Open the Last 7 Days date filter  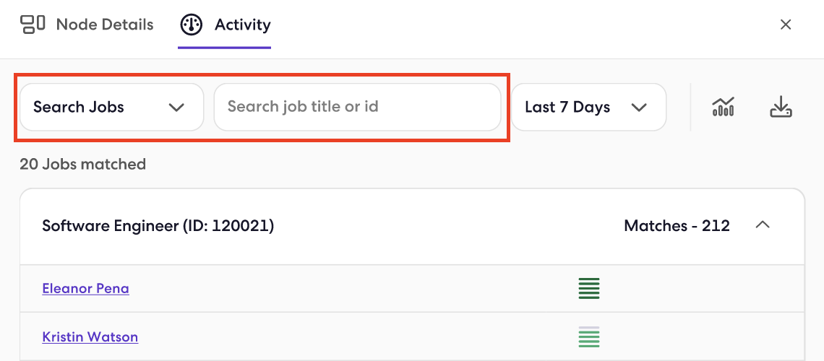(588, 107)
